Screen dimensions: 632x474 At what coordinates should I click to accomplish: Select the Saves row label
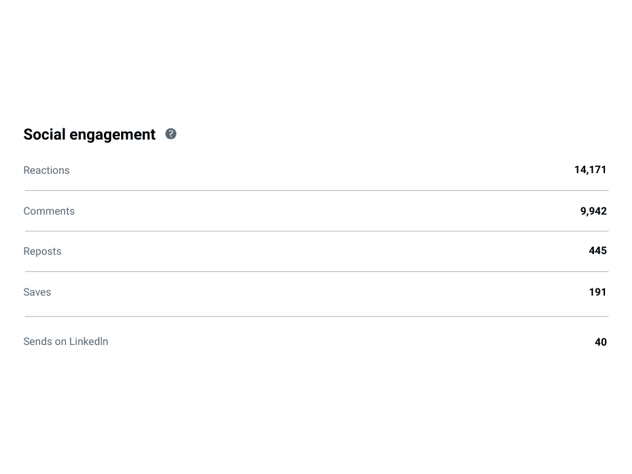coord(37,292)
